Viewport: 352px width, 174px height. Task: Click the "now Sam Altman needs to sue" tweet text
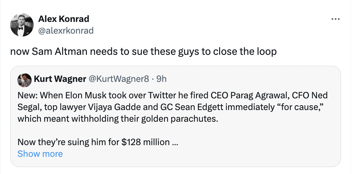143,52
